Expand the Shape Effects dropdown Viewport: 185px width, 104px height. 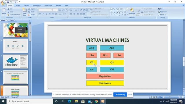tap(148, 15)
